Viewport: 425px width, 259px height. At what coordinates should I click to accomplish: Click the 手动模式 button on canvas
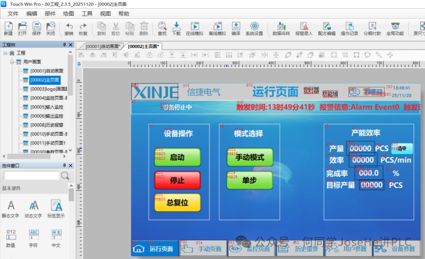[249, 157]
